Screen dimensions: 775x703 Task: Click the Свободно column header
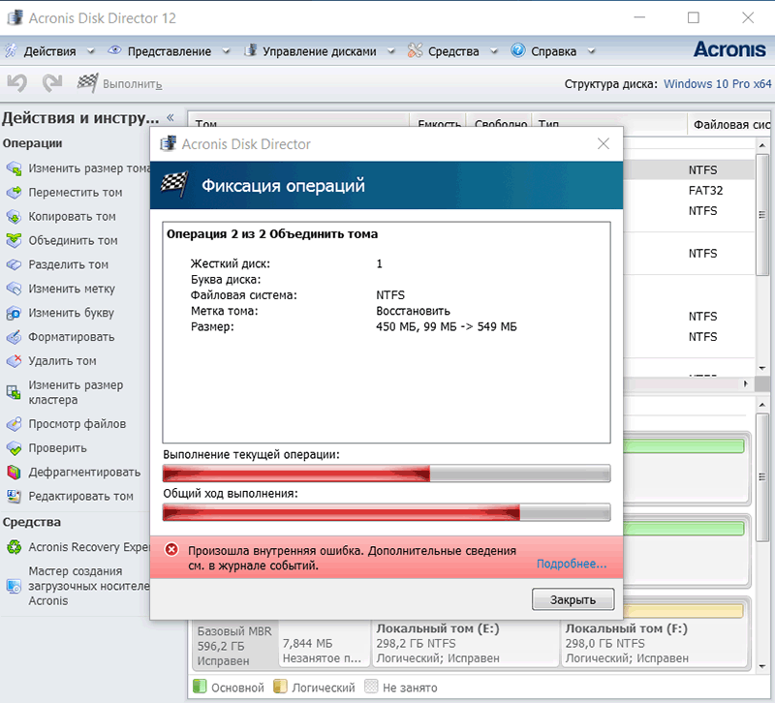pyautogui.click(x=499, y=125)
